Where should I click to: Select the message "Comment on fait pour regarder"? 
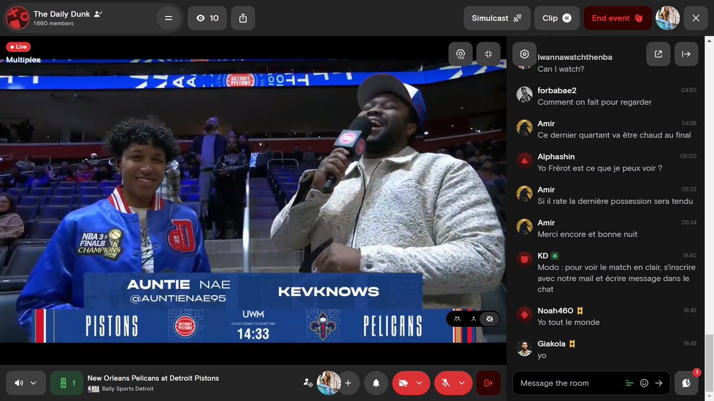594,102
